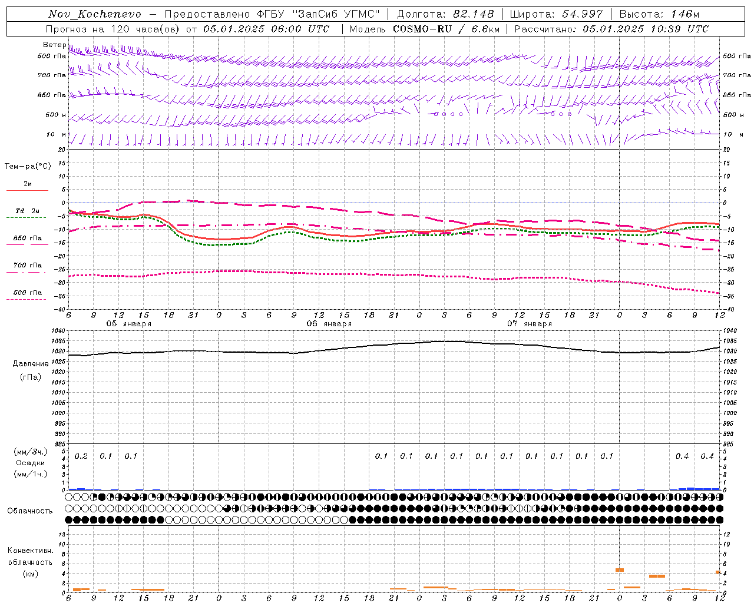Click the '1035' tick on the left pressure axis

59,341
